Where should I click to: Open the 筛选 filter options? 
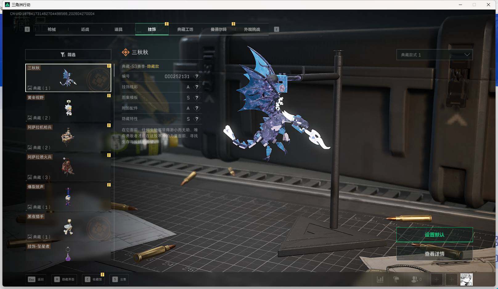click(x=68, y=55)
